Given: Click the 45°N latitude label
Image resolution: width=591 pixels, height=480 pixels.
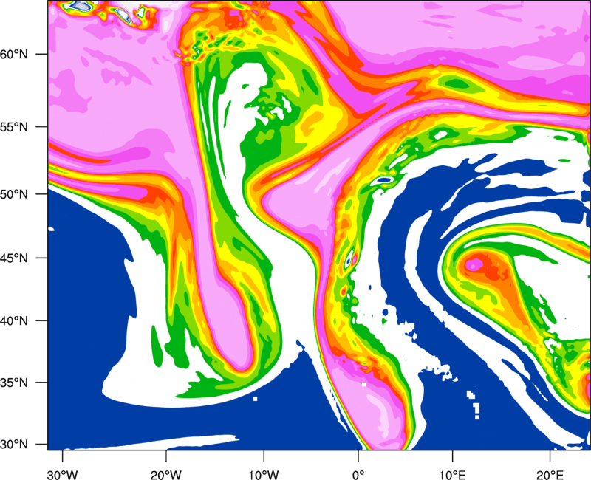Looking at the screenshot, I should point(14,258).
